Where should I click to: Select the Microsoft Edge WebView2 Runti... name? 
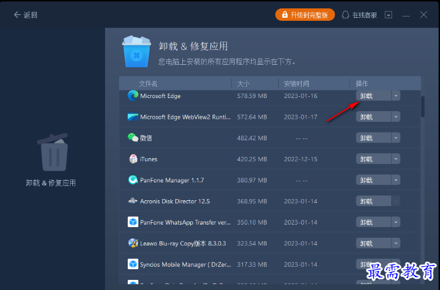pyautogui.click(x=185, y=117)
